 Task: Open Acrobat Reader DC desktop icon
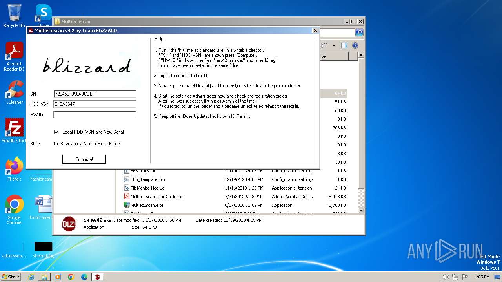pyautogui.click(x=14, y=56)
